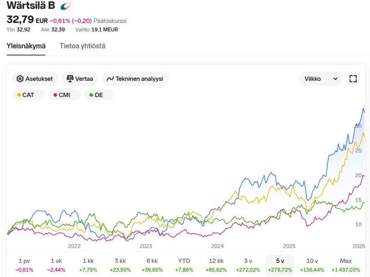This screenshot has width=370, height=277.
Task: Select the 3 kk time range
Action: coord(120,265)
